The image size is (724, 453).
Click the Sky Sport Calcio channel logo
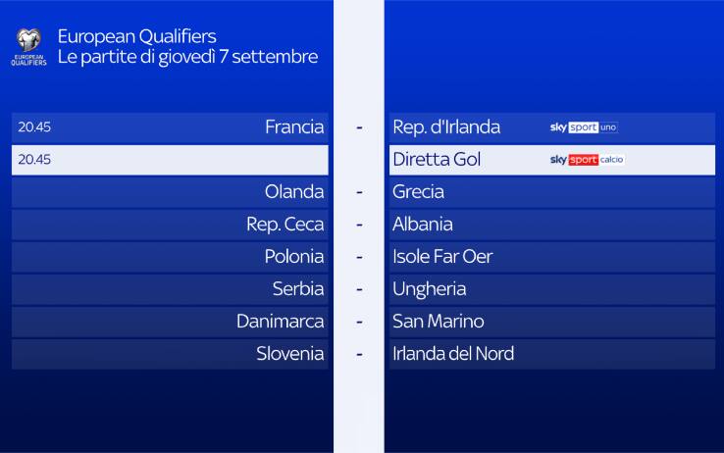pyautogui.click(x=587, y=160)
